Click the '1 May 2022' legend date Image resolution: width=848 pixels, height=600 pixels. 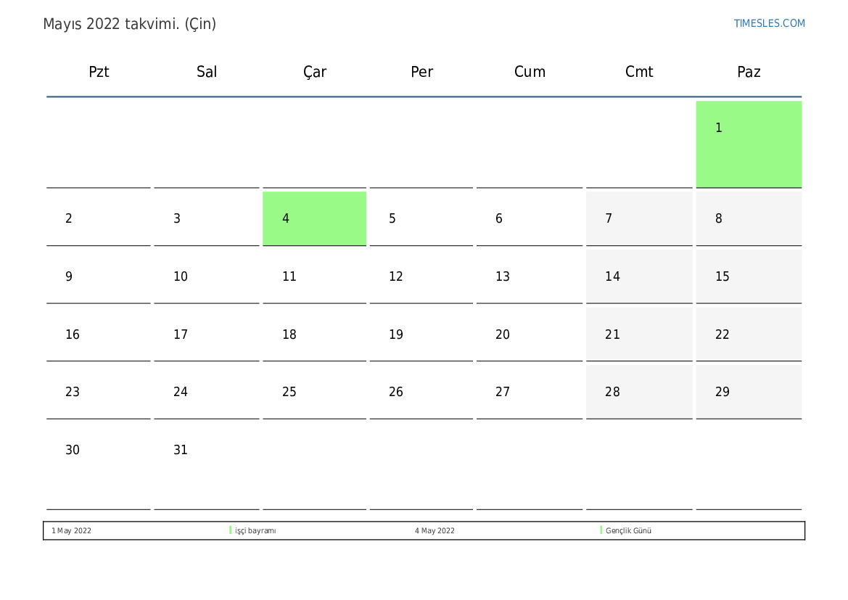point(71,531)
